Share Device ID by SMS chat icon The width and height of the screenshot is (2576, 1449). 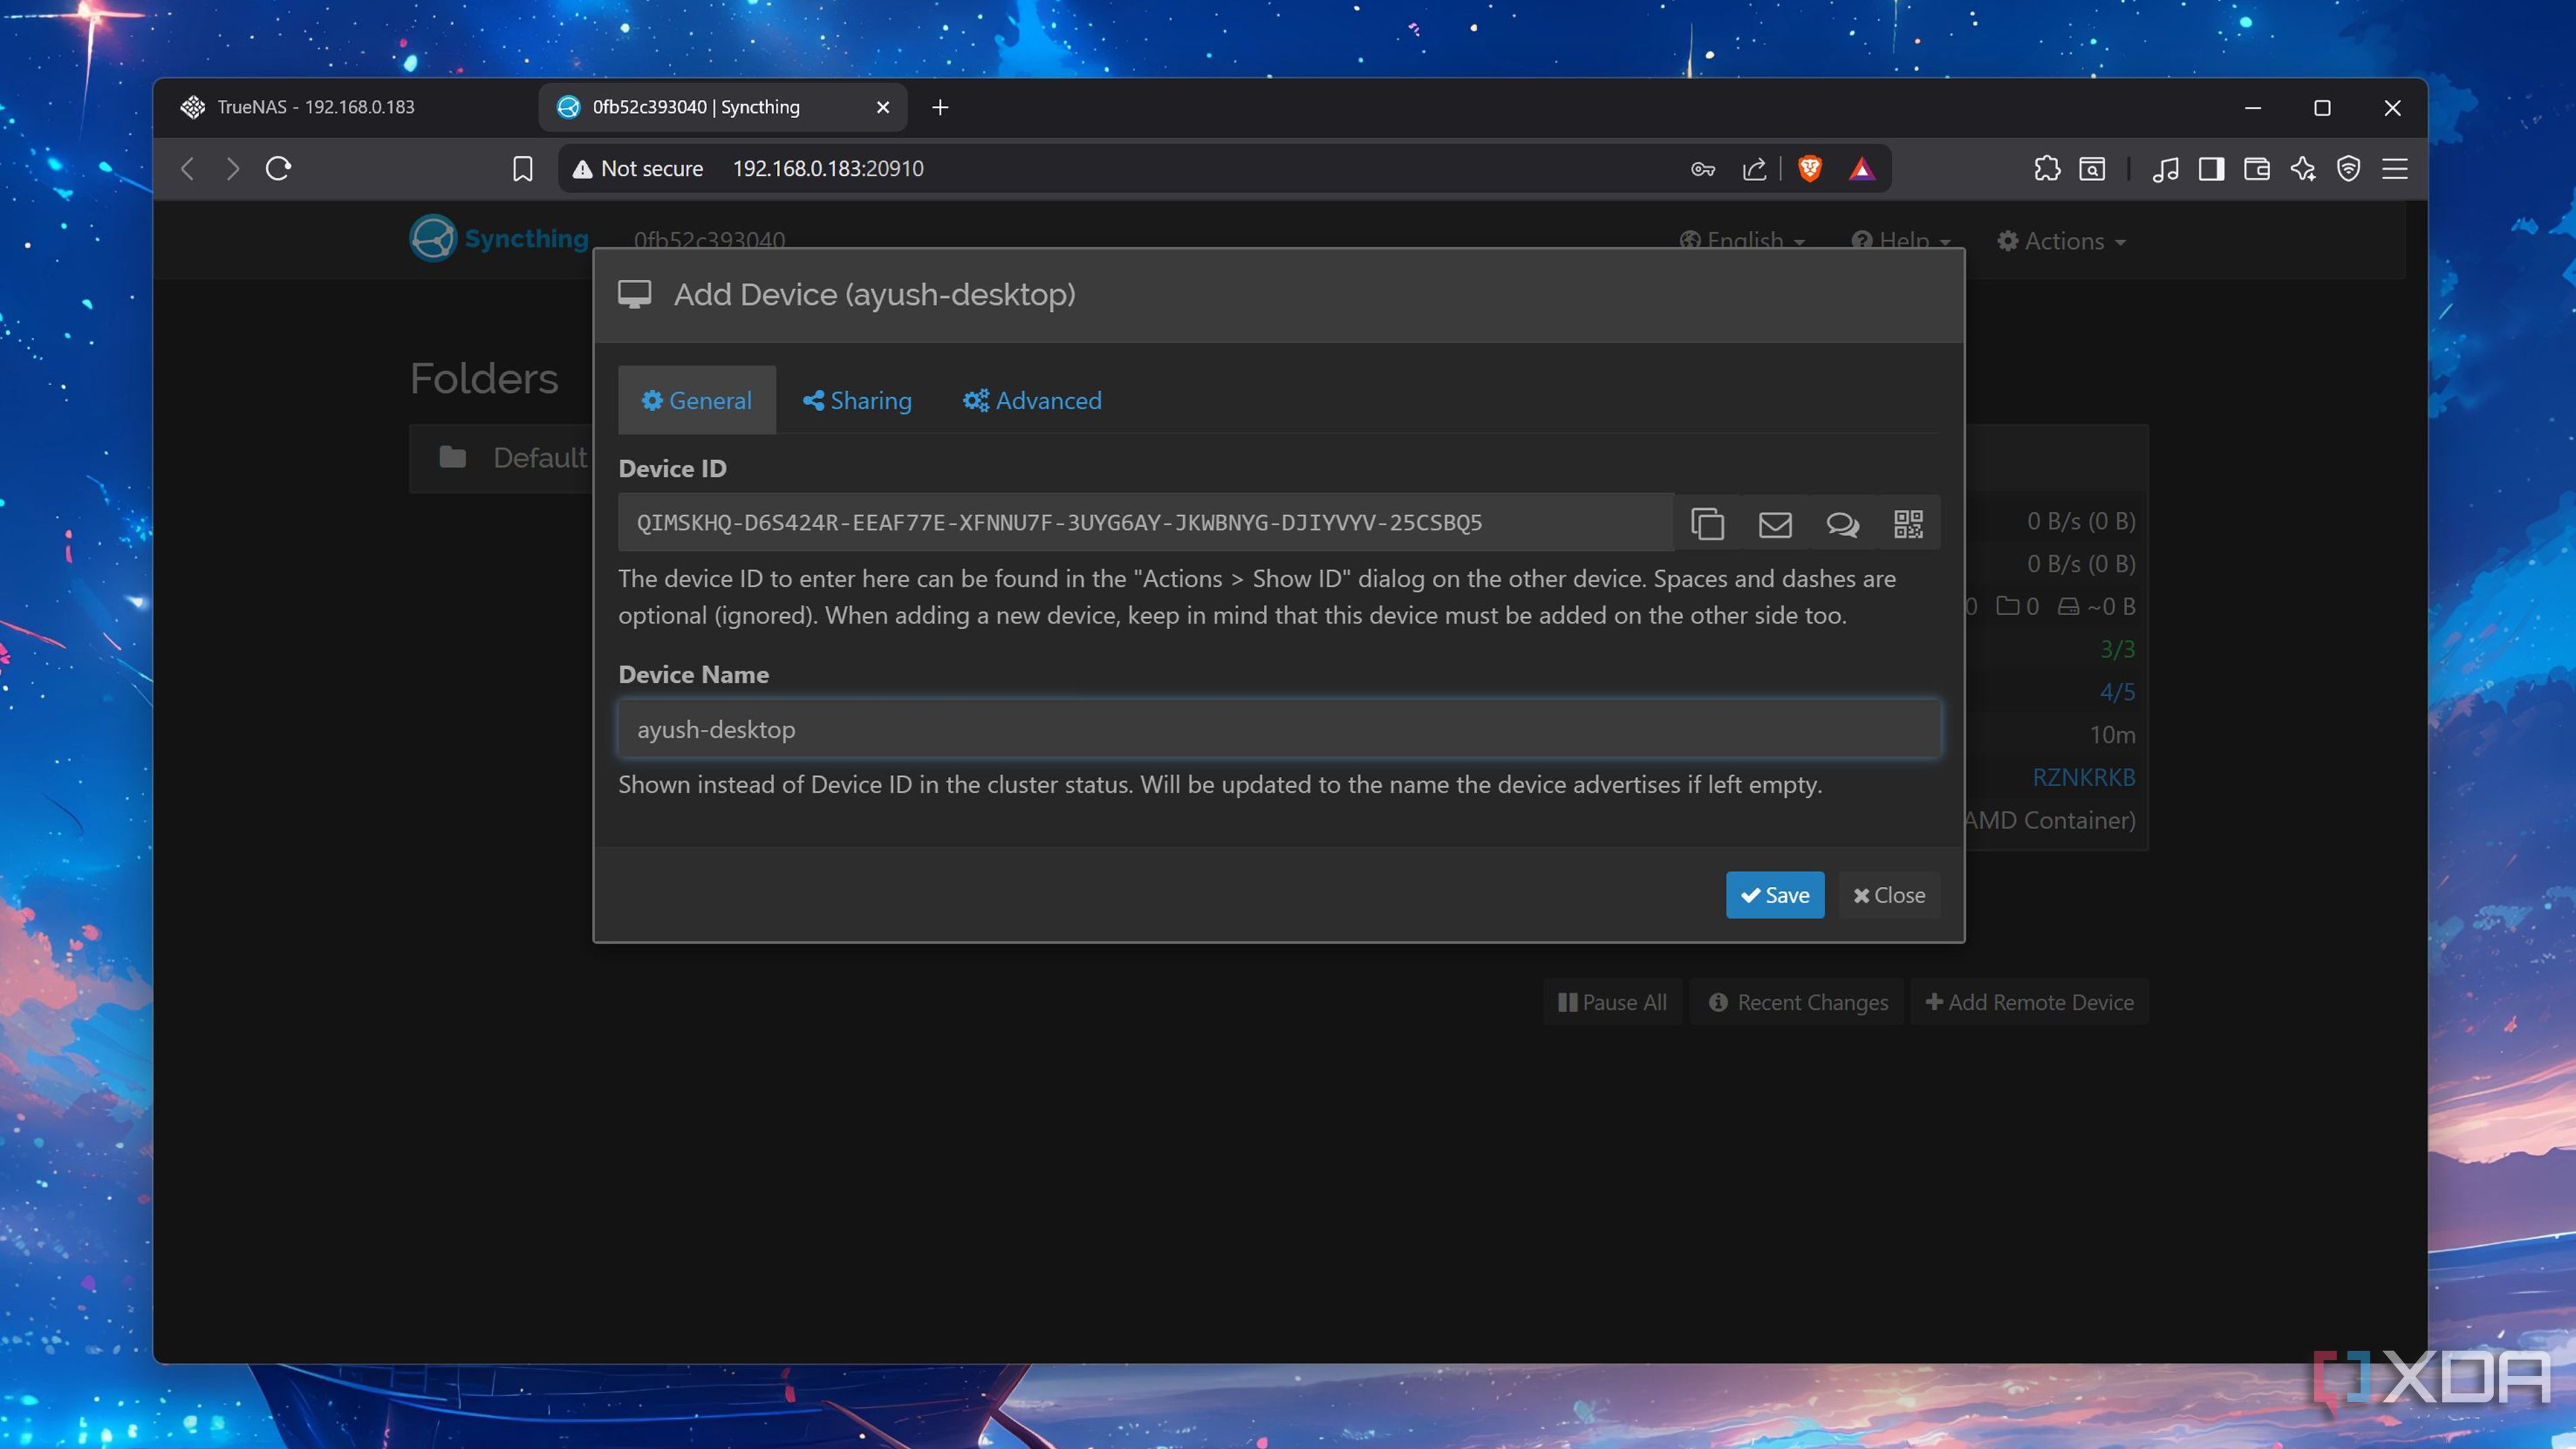click(1842, 523)
